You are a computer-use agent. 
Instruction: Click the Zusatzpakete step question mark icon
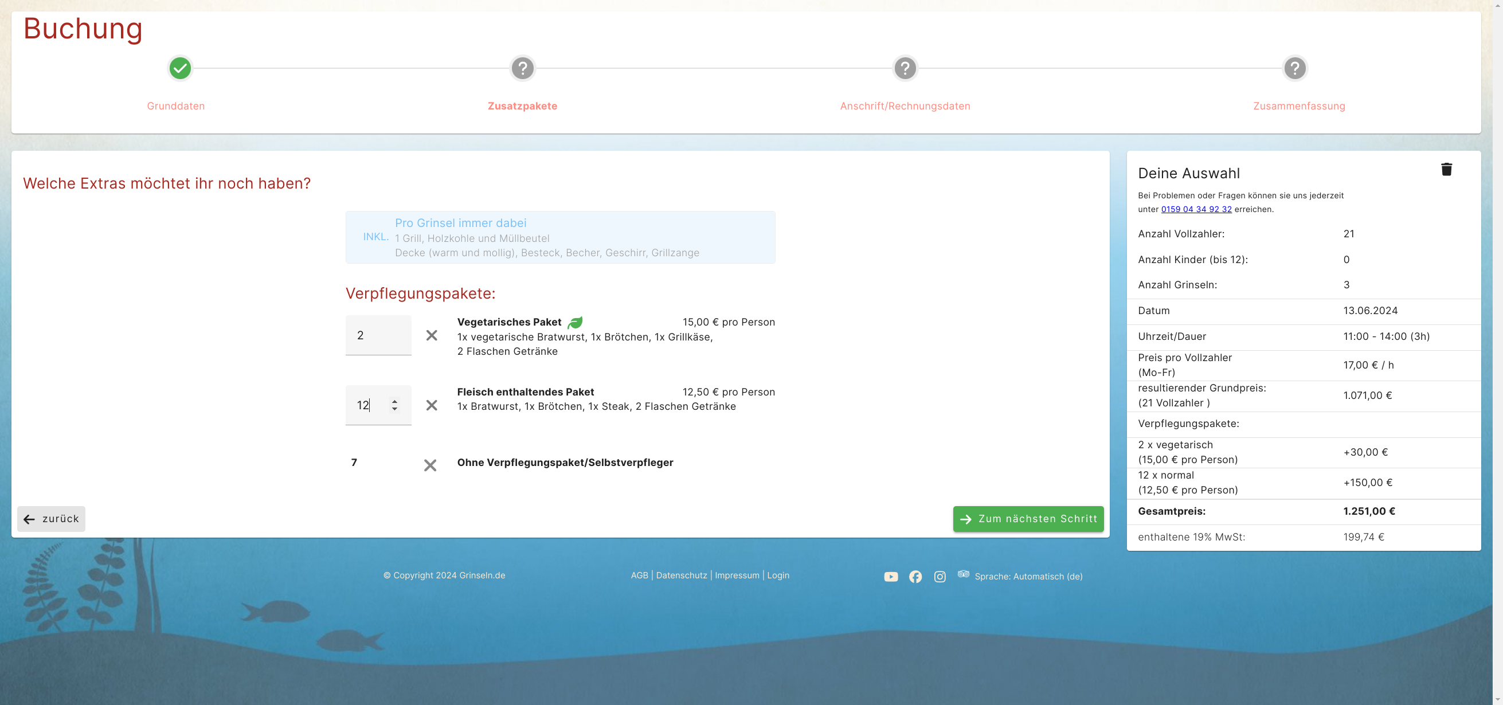point(522,68)
